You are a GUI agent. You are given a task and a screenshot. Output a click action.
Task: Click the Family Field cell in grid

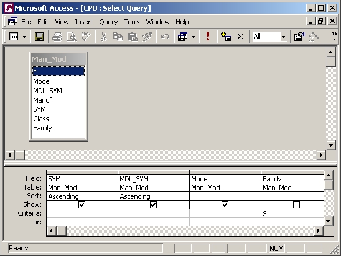tap(292, 179)
